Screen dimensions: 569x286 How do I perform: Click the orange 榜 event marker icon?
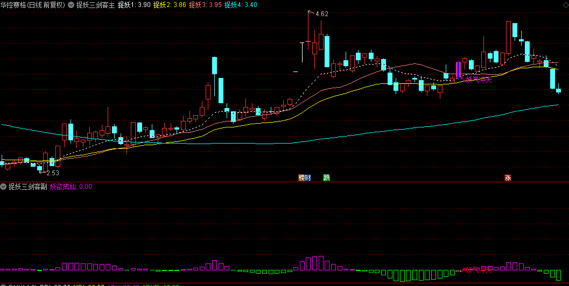[x=301, y=177]
